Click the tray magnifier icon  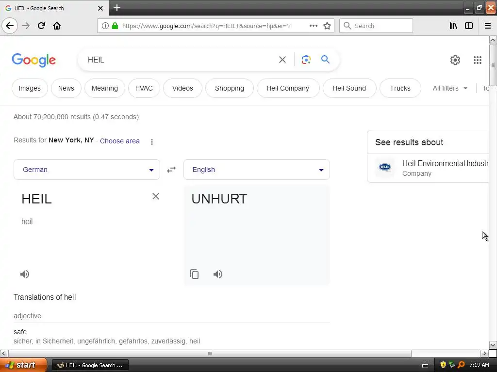pos(461,365)
